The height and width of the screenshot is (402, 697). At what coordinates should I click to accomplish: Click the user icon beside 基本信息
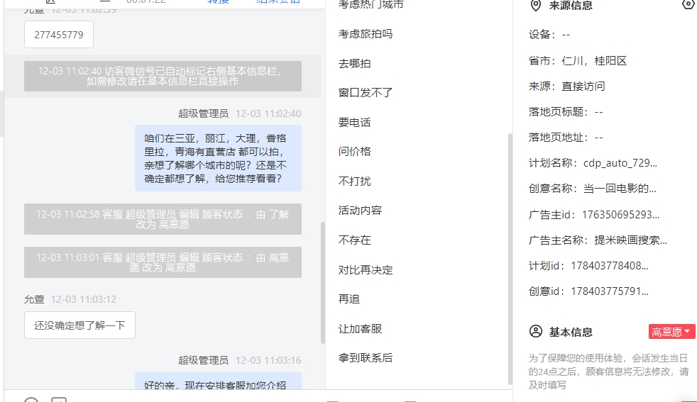[x=536, y=331]
